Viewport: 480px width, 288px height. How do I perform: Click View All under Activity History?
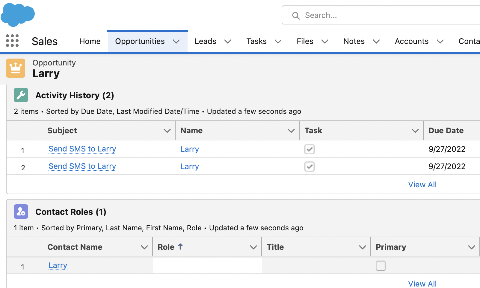click(422, 185)
